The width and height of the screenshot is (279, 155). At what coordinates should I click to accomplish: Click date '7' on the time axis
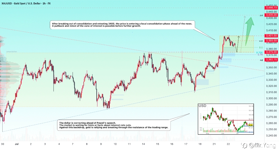tap(73, 144)
